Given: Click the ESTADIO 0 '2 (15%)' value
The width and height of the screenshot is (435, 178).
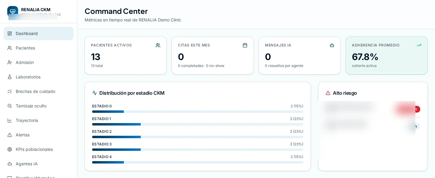Looking at the screenshot, I should coord(297,106).
